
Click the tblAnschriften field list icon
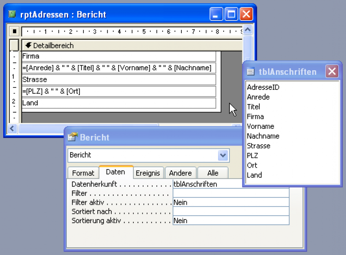click(x=251, y=71)
